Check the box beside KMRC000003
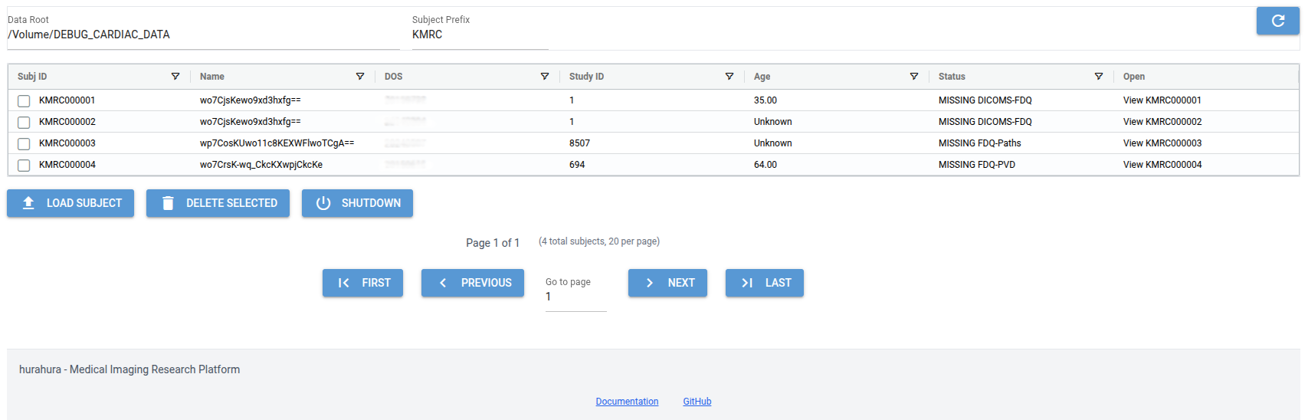The width and height of the screenshot is (1308, 420). tap(24, 144)
